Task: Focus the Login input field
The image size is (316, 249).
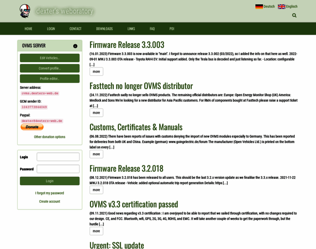Action: pos(58,157)
